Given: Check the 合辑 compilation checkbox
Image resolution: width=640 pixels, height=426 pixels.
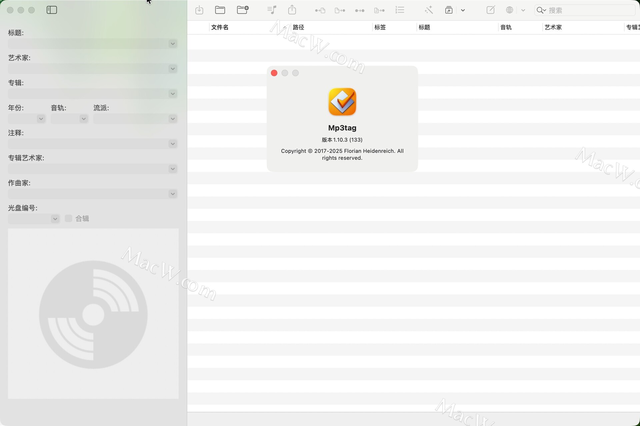Looking at the screenshot, I should 68,218.
